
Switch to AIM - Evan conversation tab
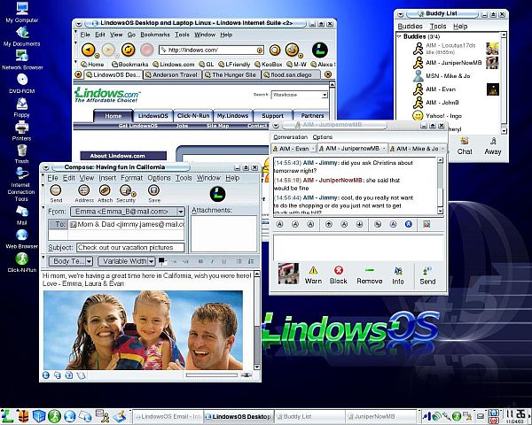click(293, 149)
